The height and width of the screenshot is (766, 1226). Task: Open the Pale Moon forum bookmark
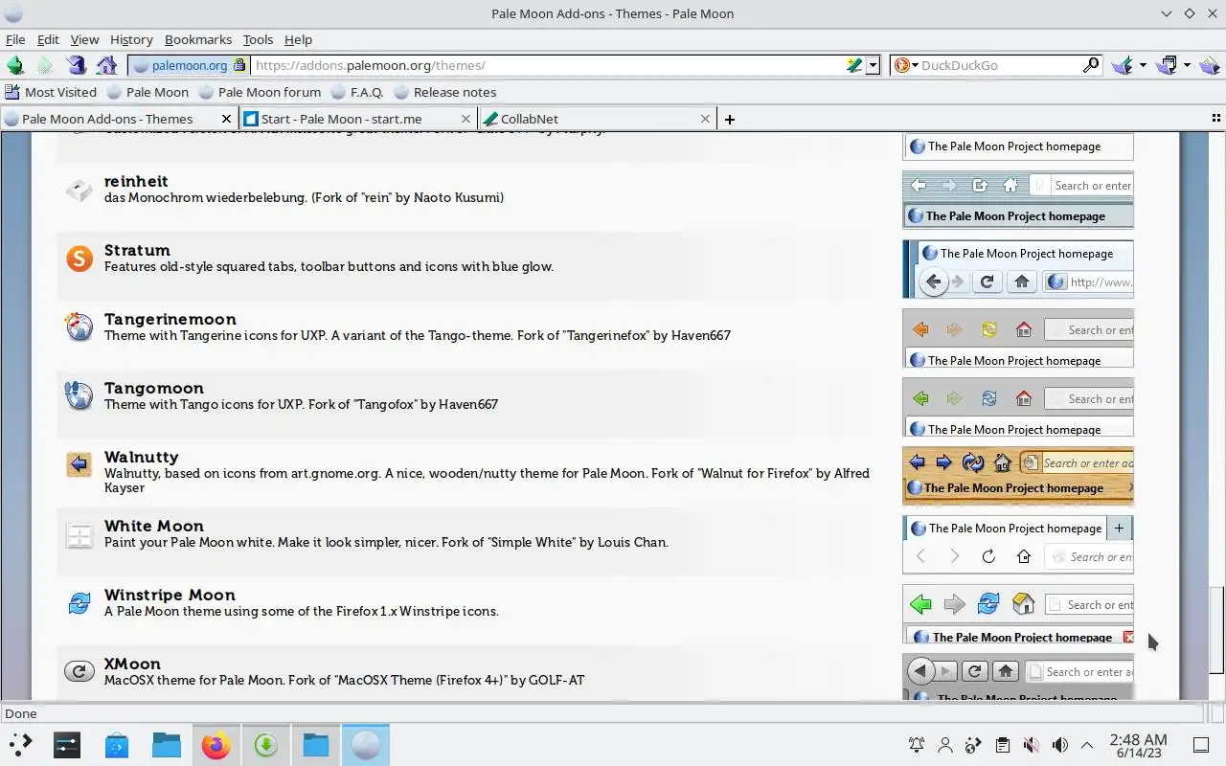(260, 92)
